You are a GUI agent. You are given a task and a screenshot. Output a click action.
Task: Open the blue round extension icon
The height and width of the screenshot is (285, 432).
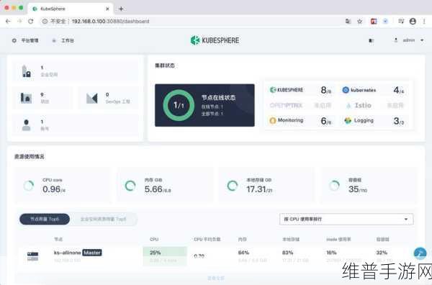point(385,21)
